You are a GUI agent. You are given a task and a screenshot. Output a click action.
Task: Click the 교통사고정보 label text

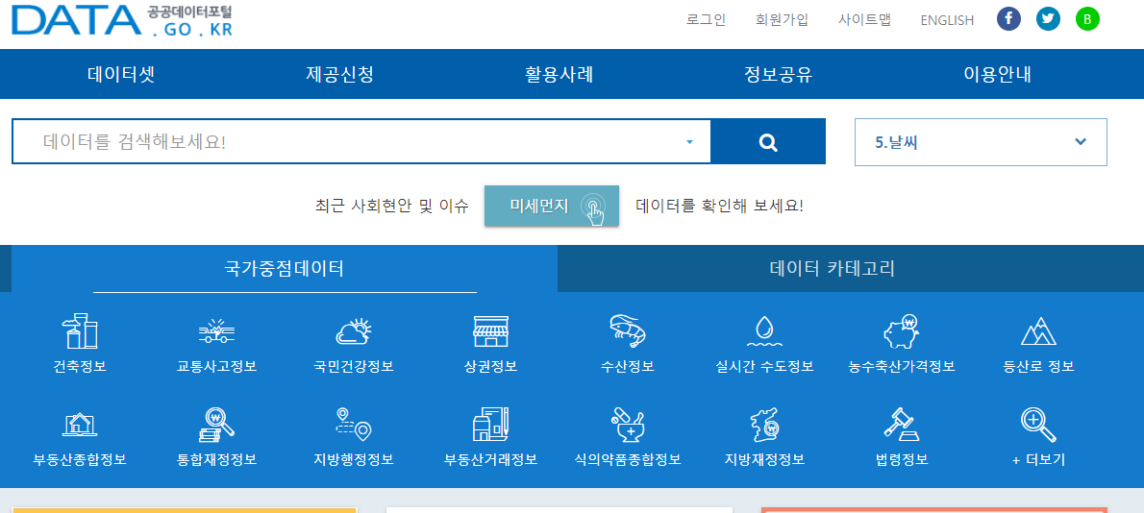point(216,367)
